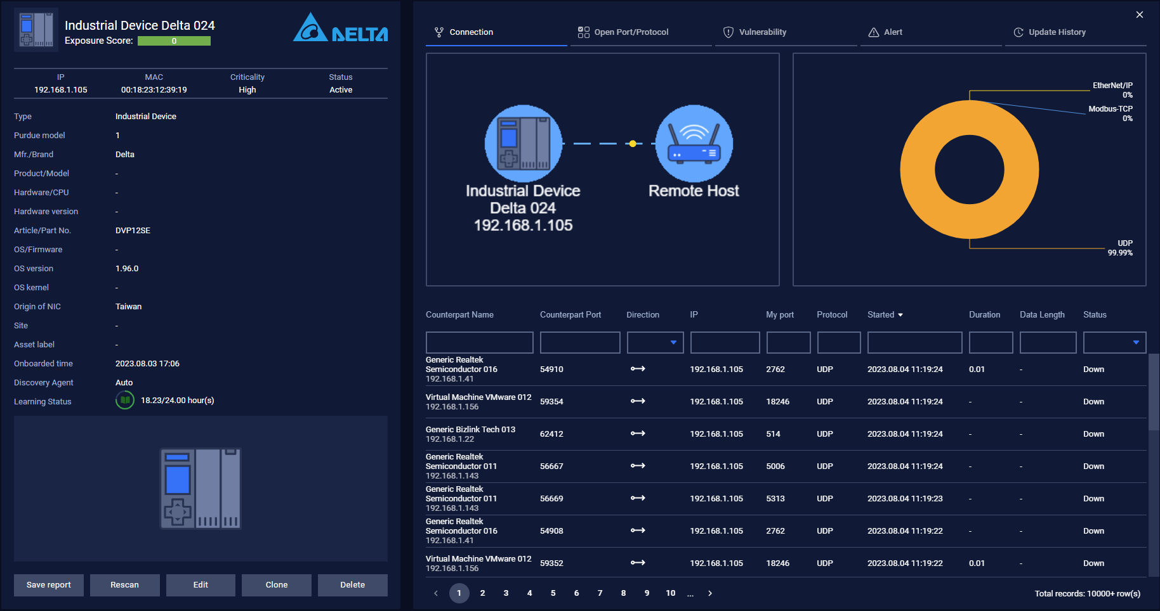The width and height of the screenshot is (1160, 611).
Task: Click the Open Port/Protocol grid icon
Action: (x=584, y=32)
